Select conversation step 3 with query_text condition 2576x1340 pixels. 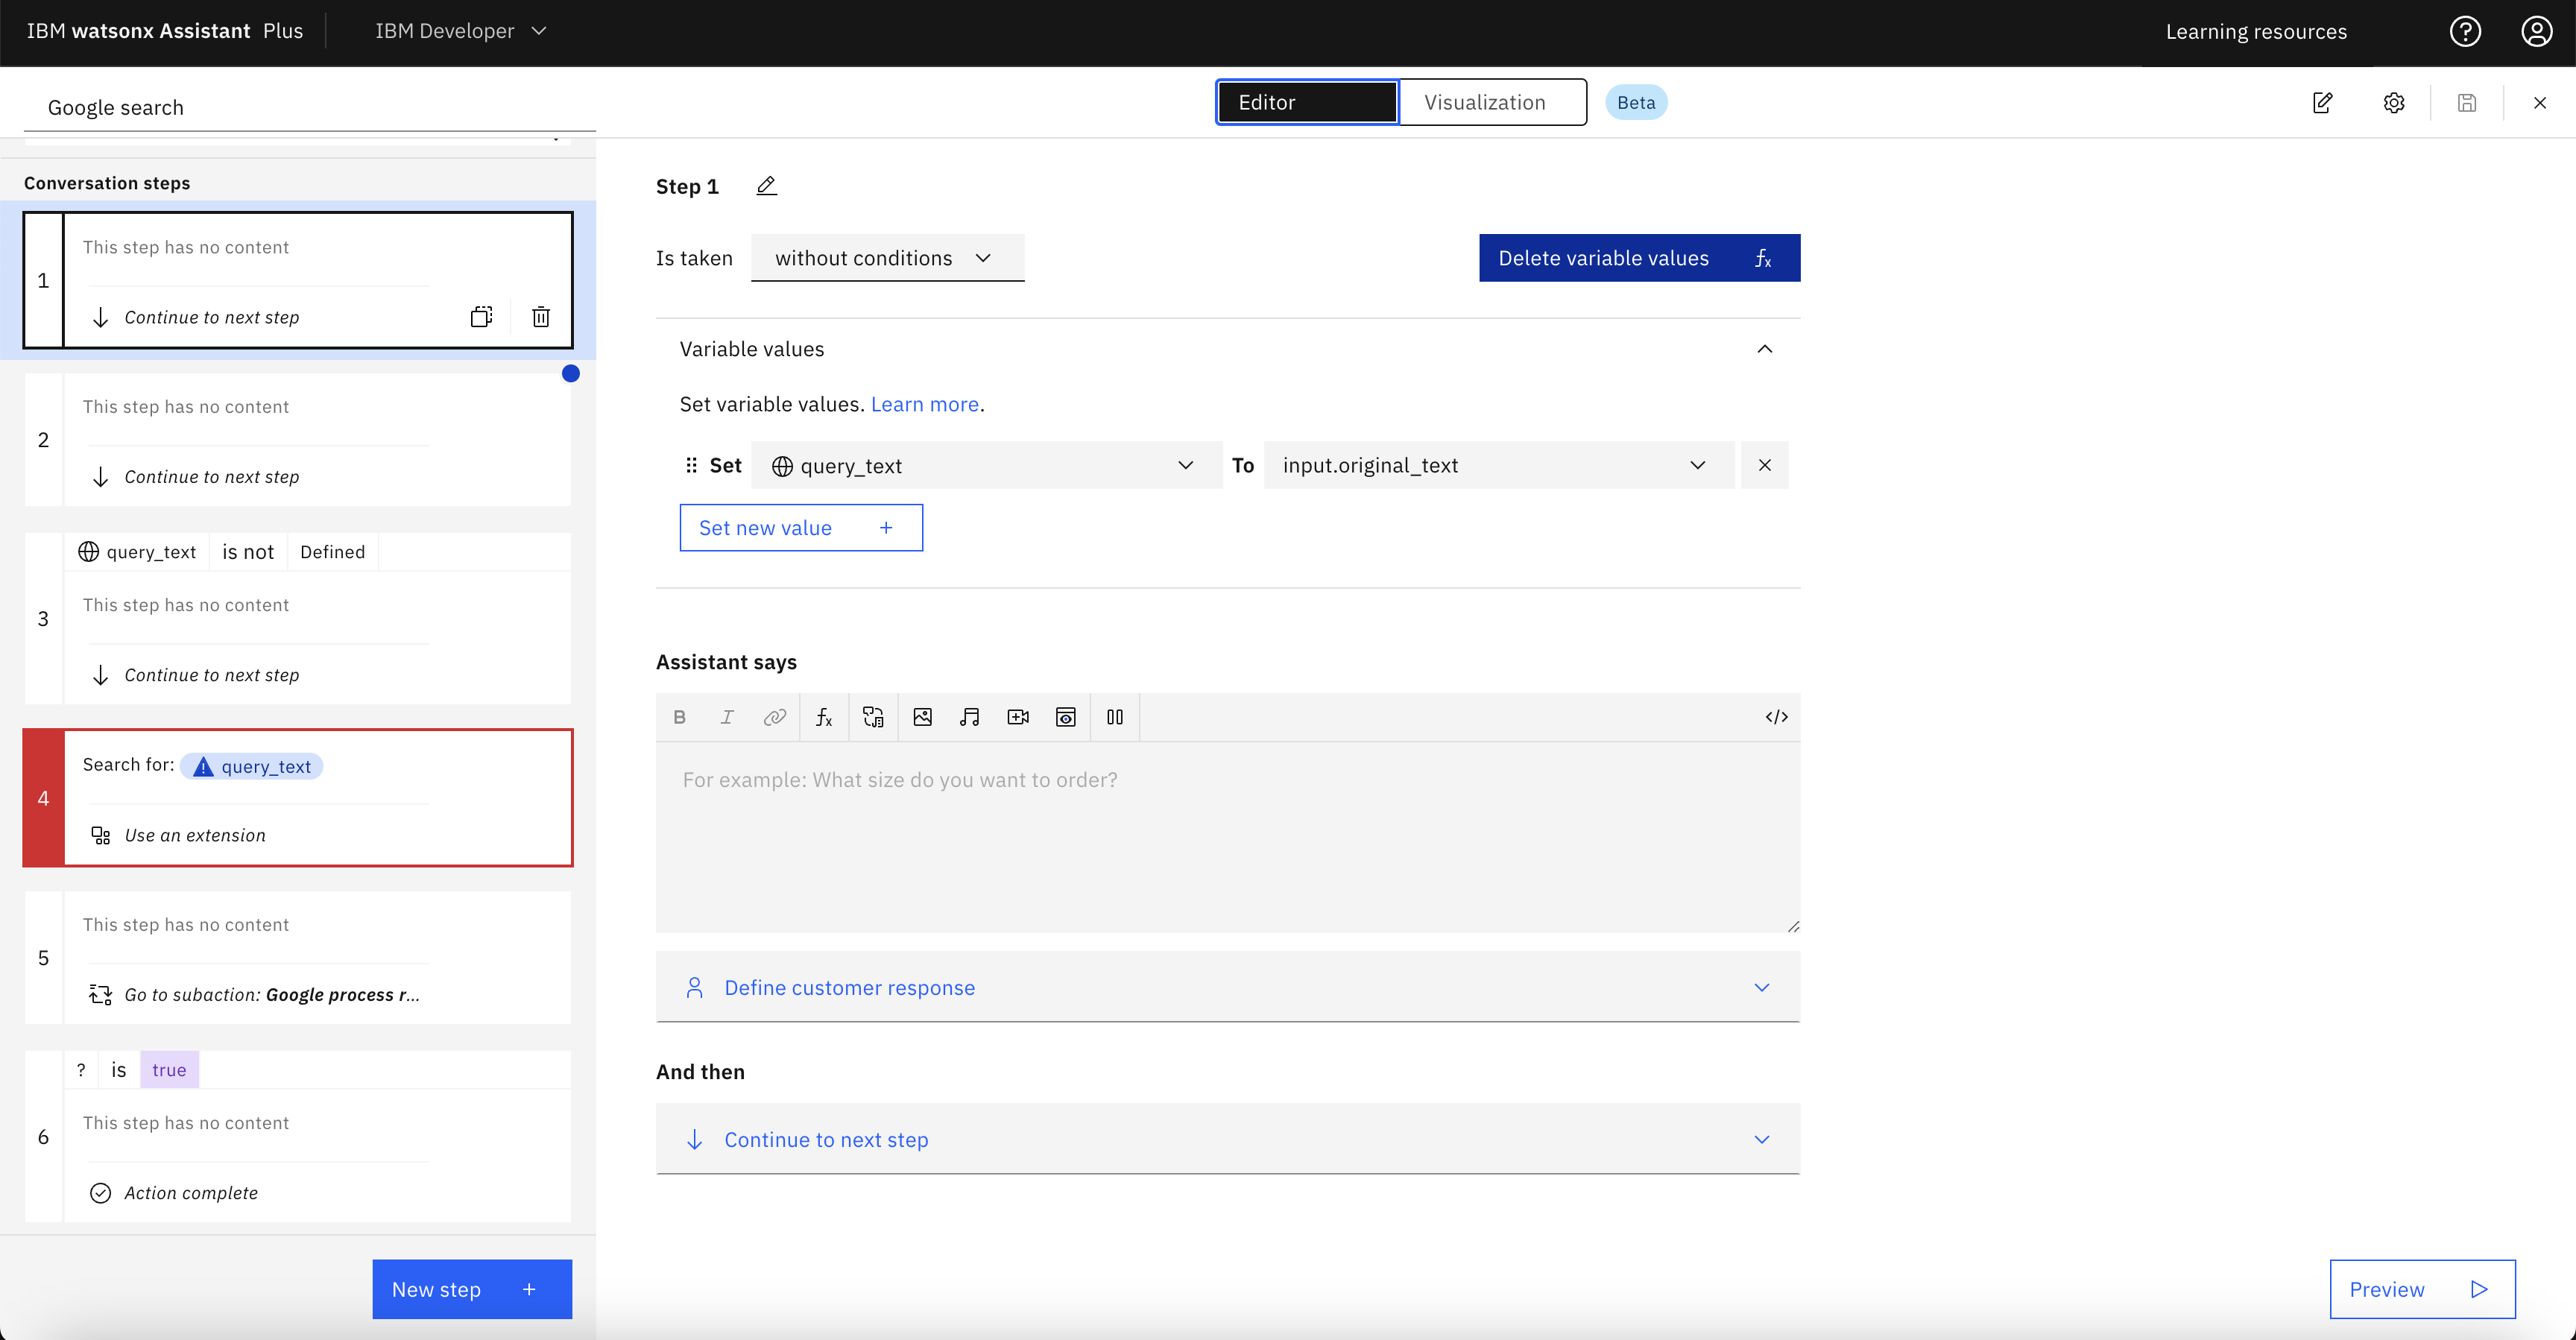[298, 619]
